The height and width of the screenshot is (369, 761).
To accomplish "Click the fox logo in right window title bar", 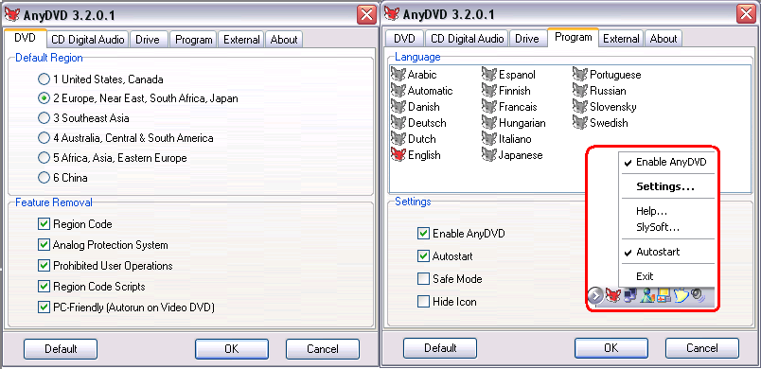I will pos(392,14).
